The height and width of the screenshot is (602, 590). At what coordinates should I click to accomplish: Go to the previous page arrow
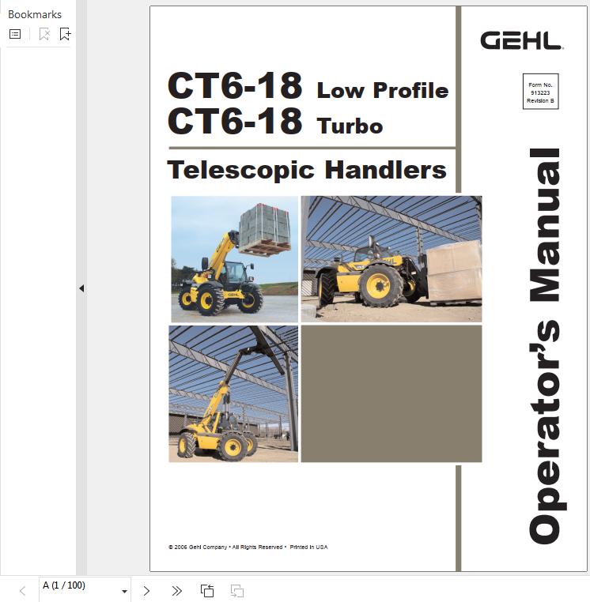click(23, 591)
